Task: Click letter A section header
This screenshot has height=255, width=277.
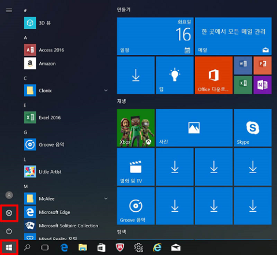Action: tap(25, 37)
